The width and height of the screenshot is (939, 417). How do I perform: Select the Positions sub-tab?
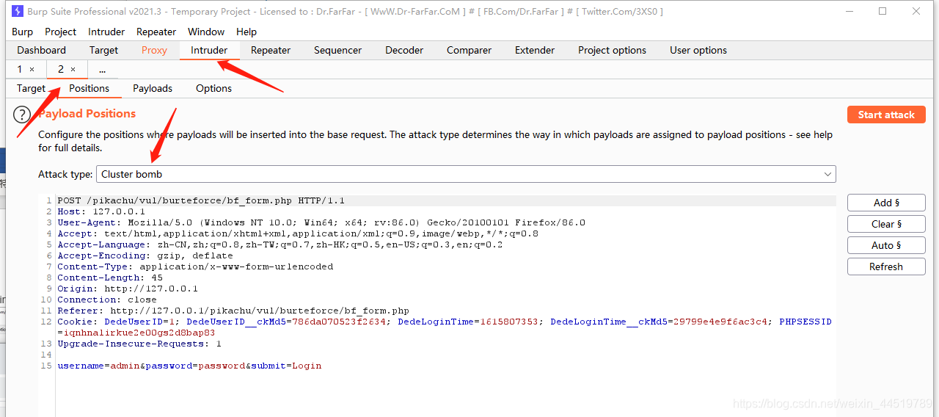pyautogui.click(x=89, y=88)
